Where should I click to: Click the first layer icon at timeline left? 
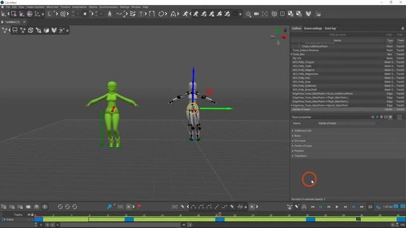[4, 207]
